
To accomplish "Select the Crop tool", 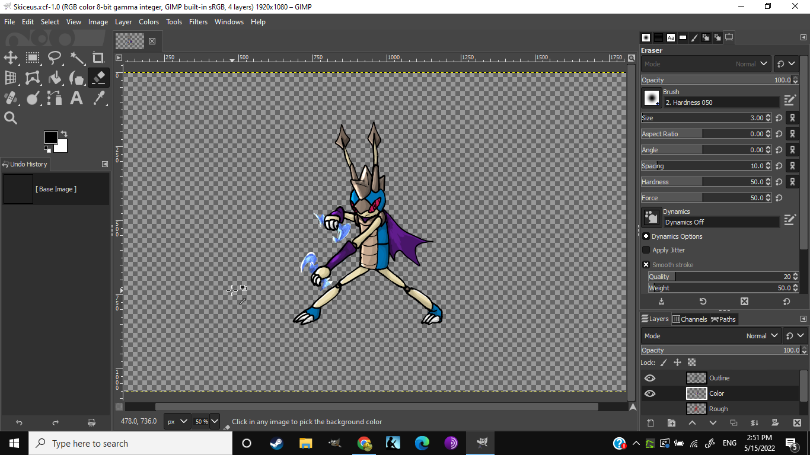I will click(x=98, y=57).
